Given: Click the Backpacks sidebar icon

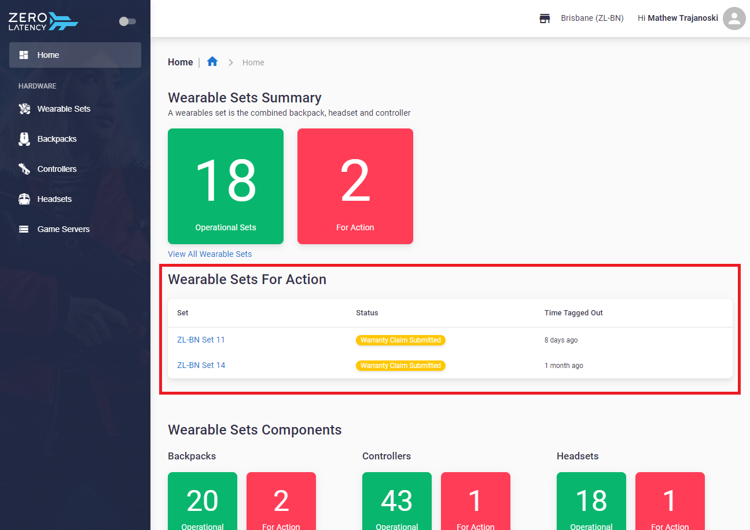Looking at the screenshot, I should [x=24, y=139].
